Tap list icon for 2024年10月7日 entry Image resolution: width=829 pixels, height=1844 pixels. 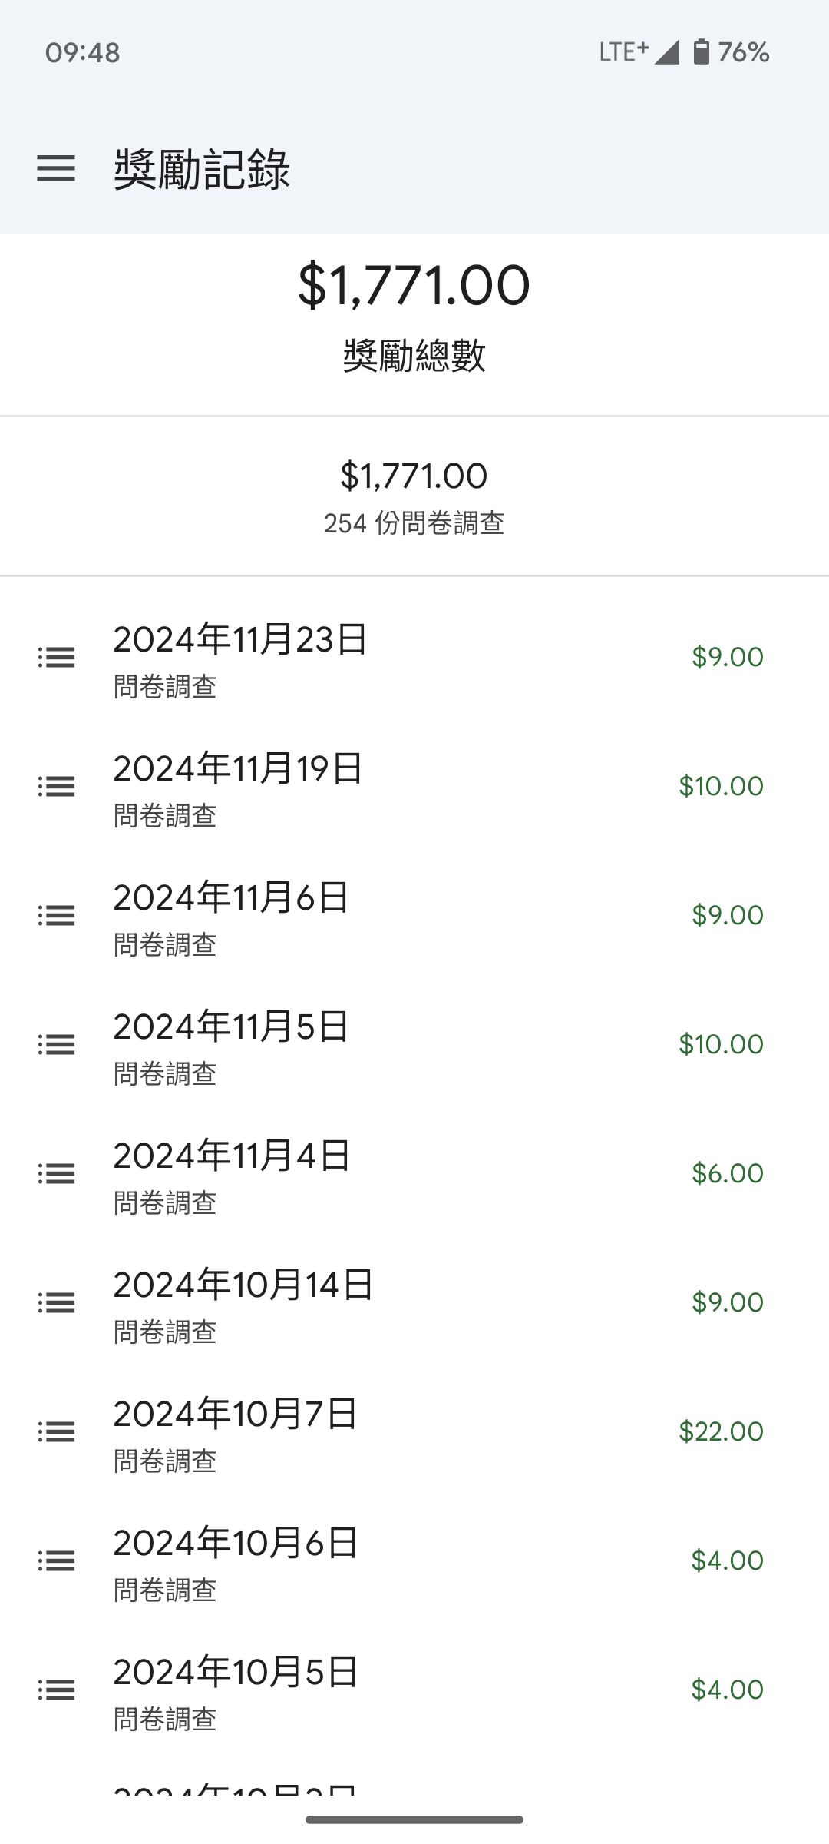tap(56, 1432)
